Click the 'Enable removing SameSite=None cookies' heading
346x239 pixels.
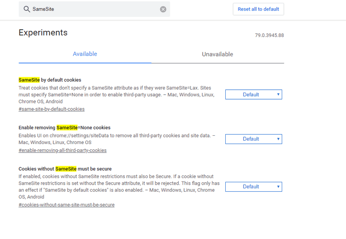click(x=64, y=128)
